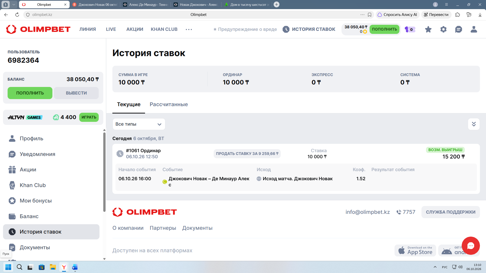Go back with browser back arrow
The height and width of the screenshot is (273, 486).
pyautogui.click(x=6, y=15)
